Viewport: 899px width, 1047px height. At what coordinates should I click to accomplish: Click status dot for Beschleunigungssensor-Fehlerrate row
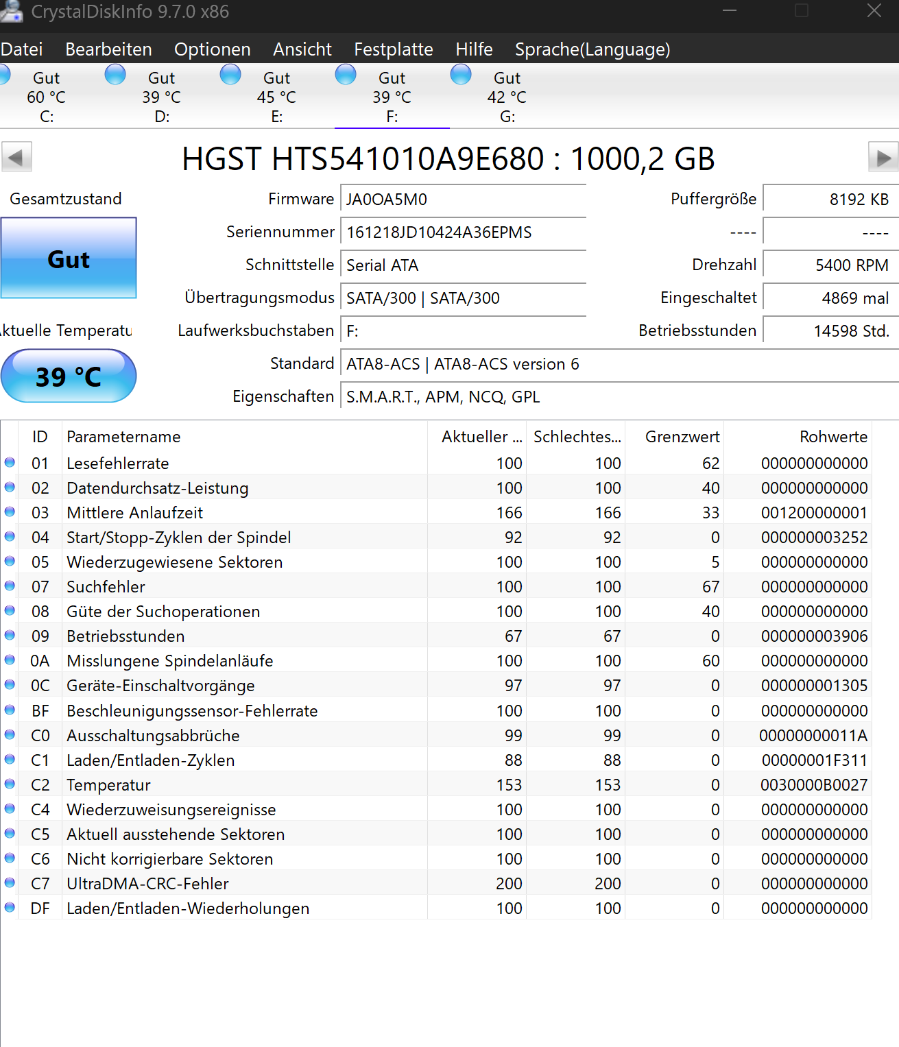pos(10,710)
